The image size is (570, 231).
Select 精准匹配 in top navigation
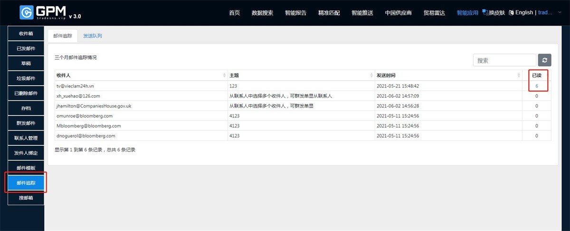click(x=329, y=13)
